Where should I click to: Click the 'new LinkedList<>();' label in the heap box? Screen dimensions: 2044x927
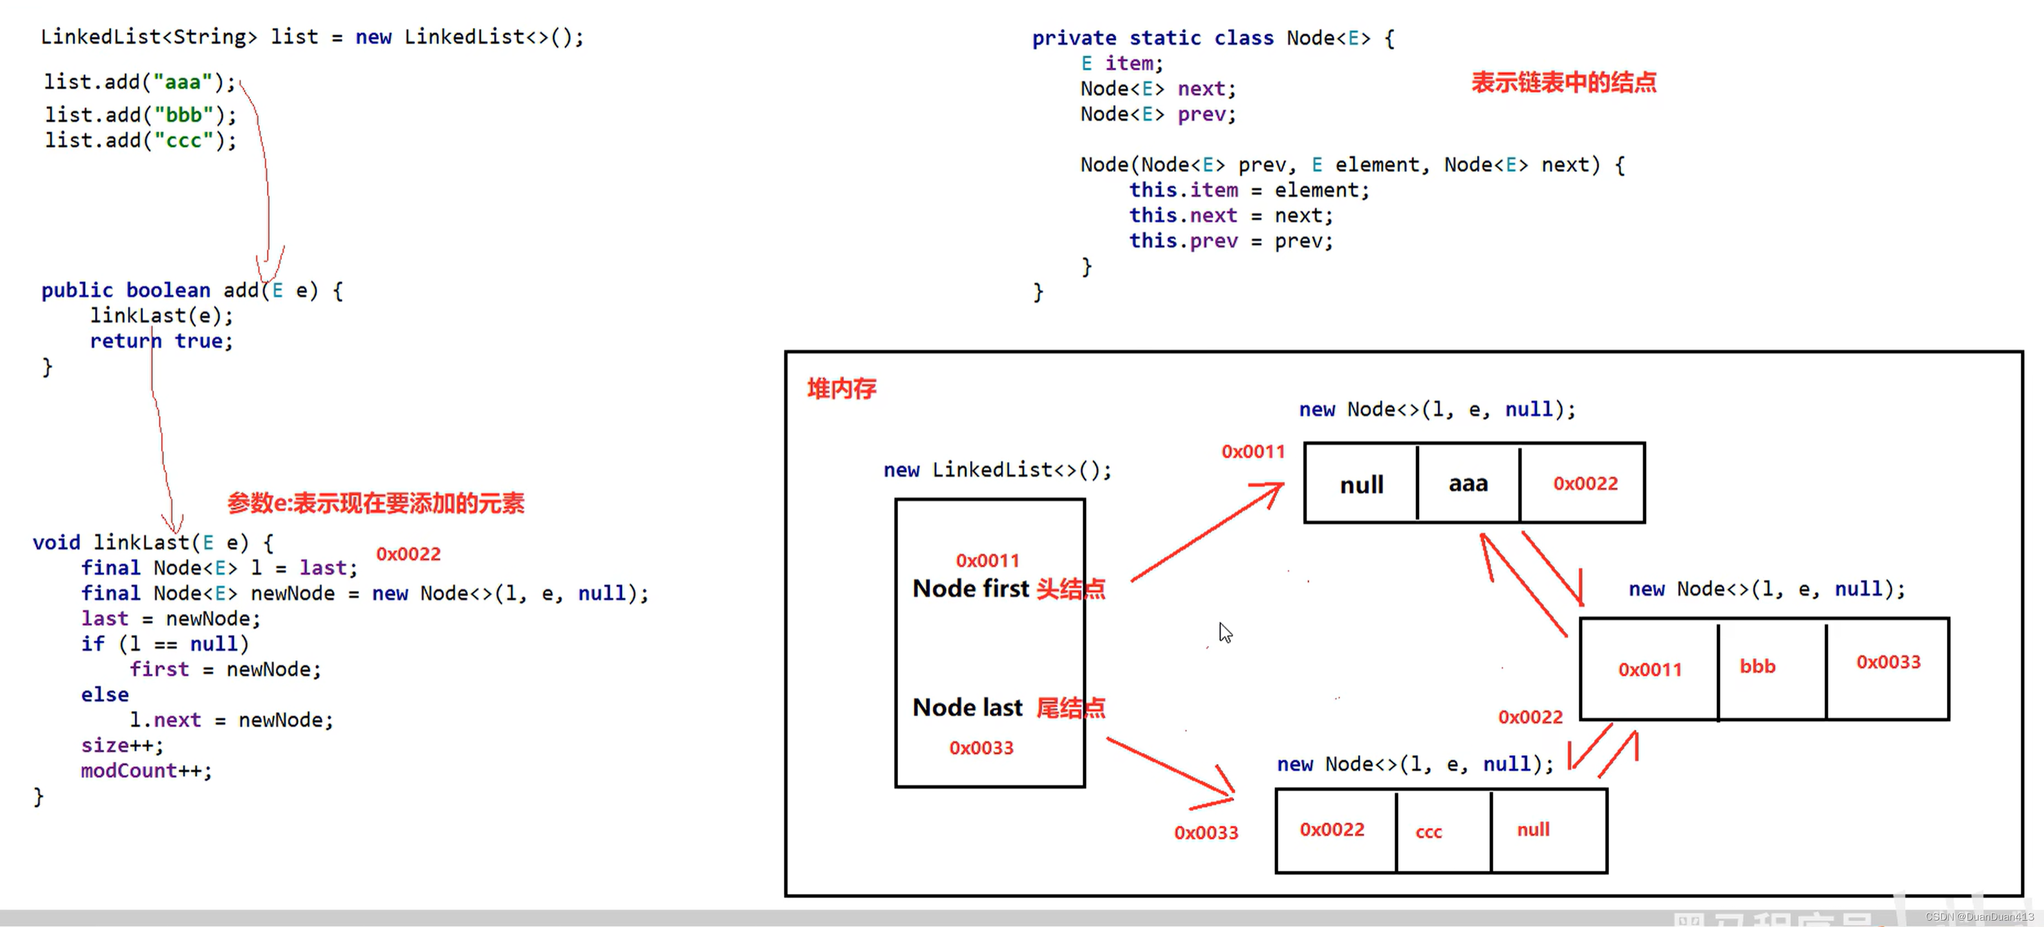pos(997,470)
